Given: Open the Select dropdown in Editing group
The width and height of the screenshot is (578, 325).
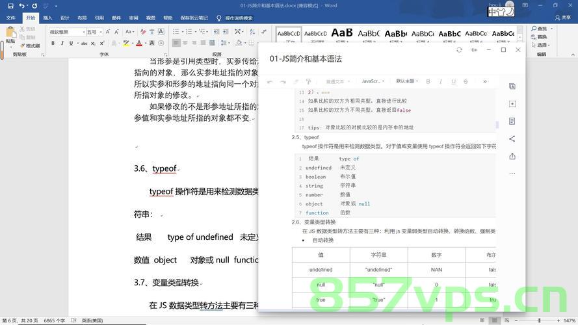Looking at the screenshot, I should 541,45.
